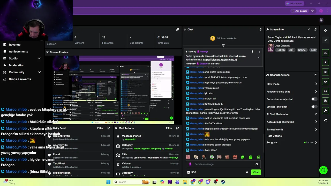Collapse the pinned message with chevron
Viewport: 331px width, 186px height.
tap(259, 57)
